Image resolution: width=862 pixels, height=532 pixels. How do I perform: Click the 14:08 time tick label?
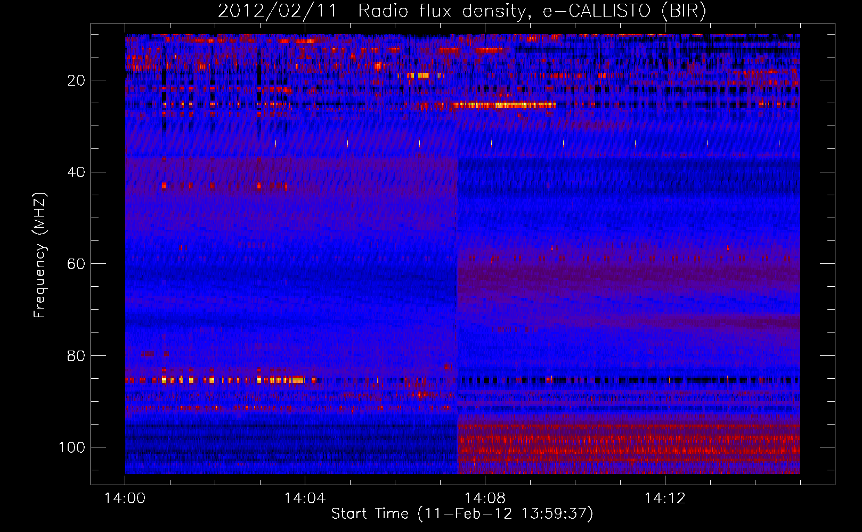[485, 498]
